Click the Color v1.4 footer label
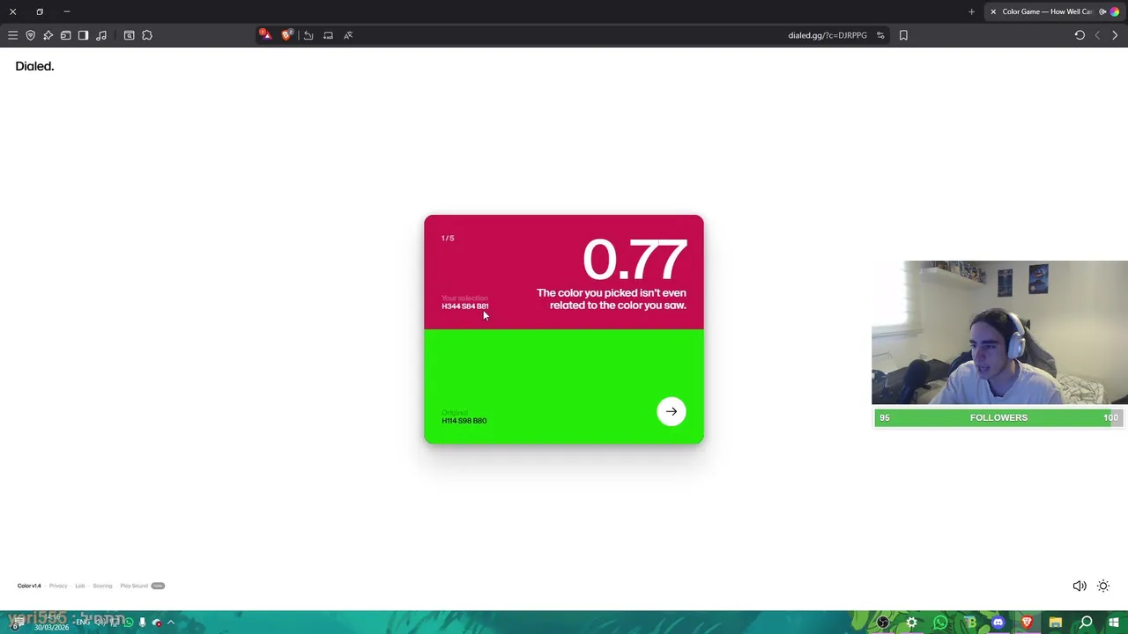This screenshot has height=634, width=1128. 29,586
